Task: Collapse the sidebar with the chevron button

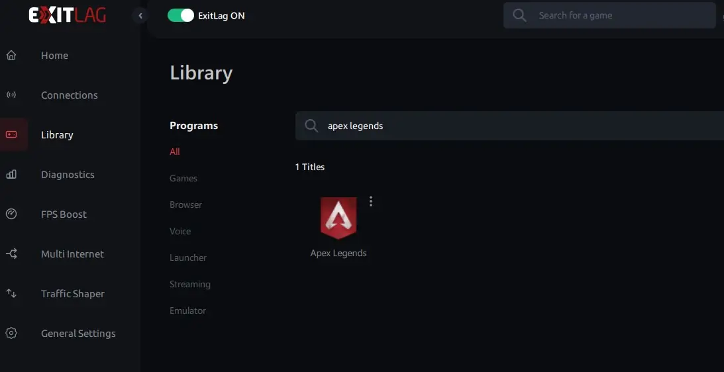Action: tap(140, 16)
